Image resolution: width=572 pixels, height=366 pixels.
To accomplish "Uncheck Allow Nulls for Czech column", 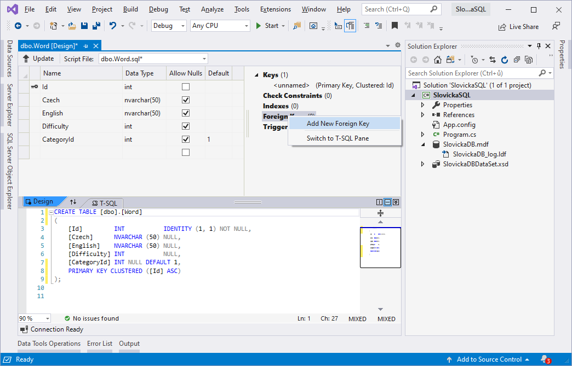I will (x=186, y=100).
